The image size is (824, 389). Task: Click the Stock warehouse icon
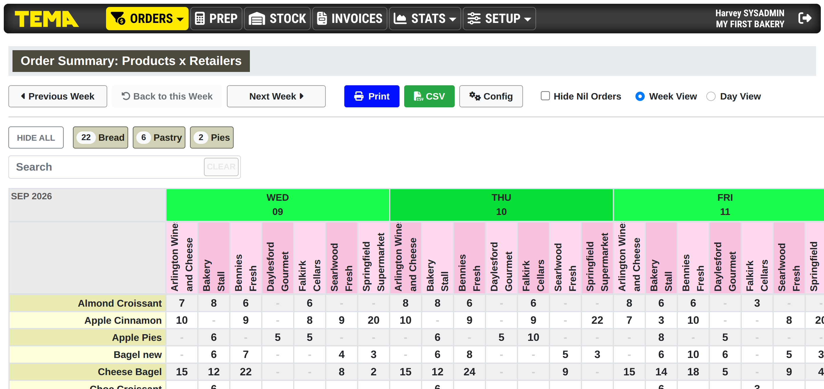click(x=257, y=19)
